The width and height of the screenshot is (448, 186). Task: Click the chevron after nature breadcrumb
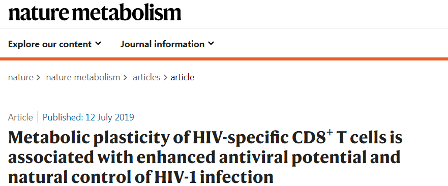(x=38, y=78)
